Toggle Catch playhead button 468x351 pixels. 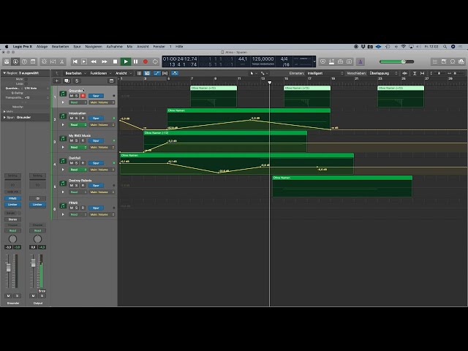tap(175, 73)
